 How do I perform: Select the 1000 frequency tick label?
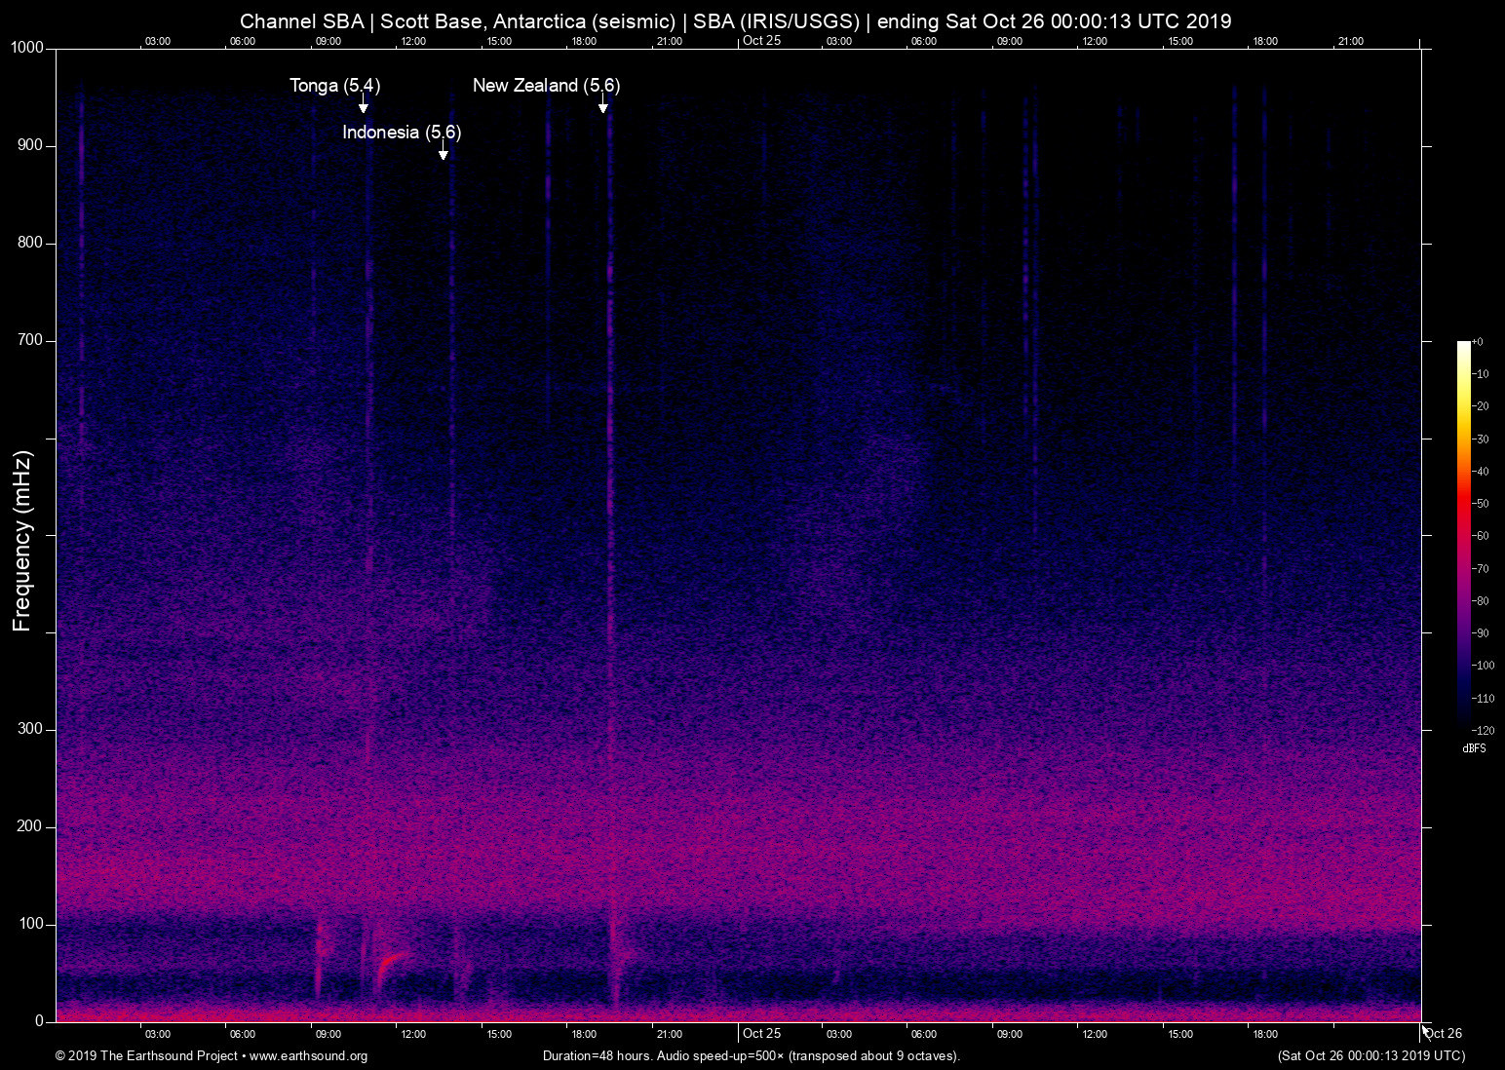[x=26, y=46]
